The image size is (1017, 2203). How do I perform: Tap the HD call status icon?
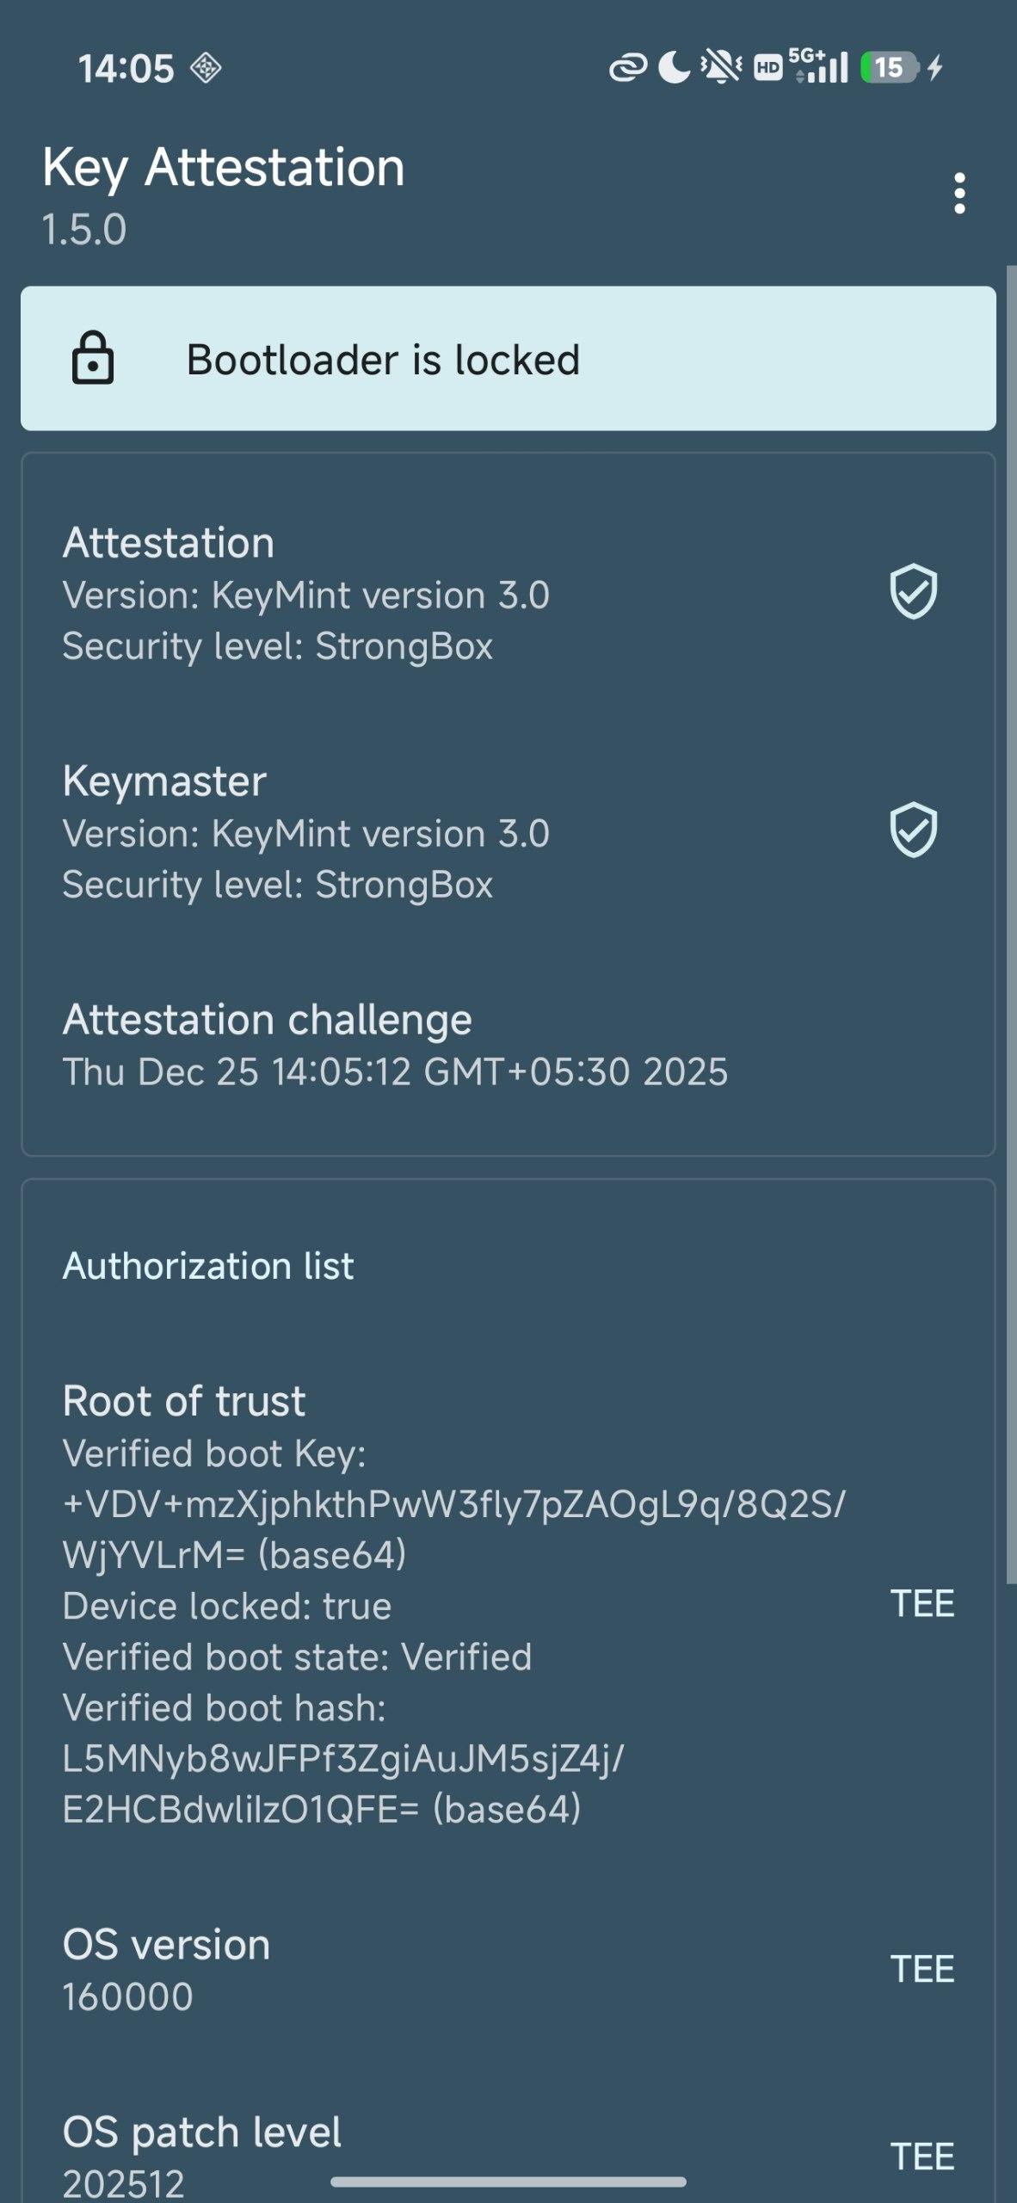pos(767,67)
